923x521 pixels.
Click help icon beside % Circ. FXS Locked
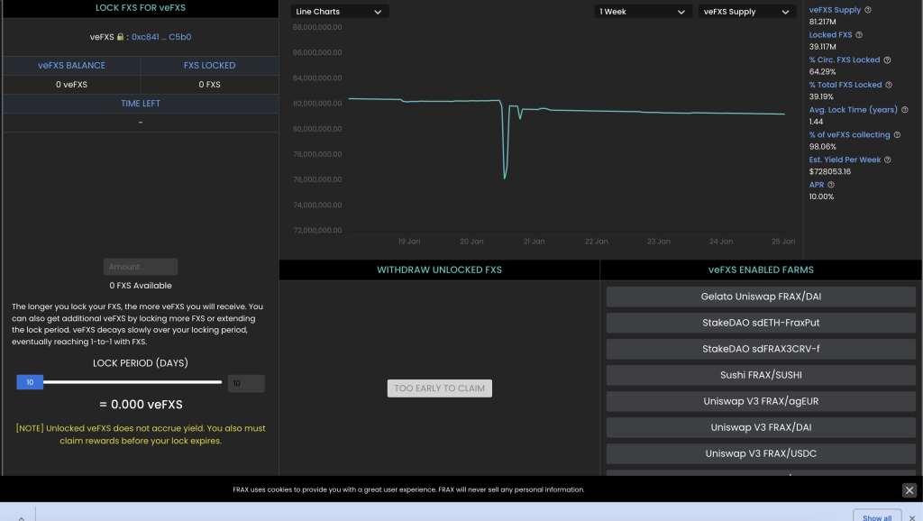[887, 60]
